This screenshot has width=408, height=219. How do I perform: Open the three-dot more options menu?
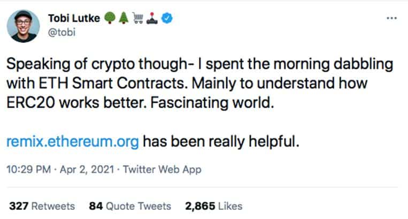click(x=391, y=18)
